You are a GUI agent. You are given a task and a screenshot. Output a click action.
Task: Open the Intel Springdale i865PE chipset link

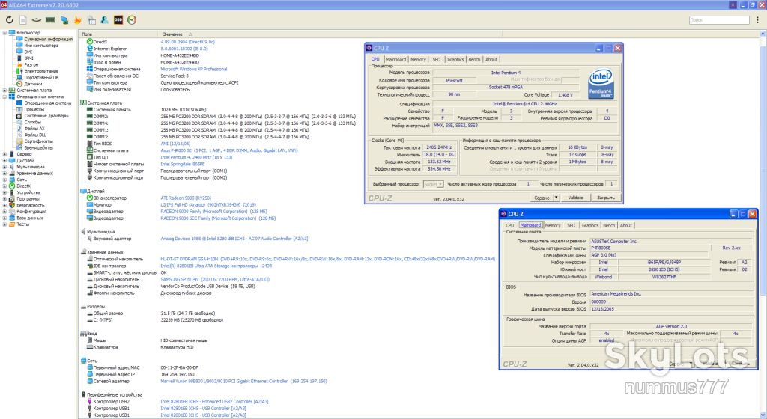coord(183,164)
